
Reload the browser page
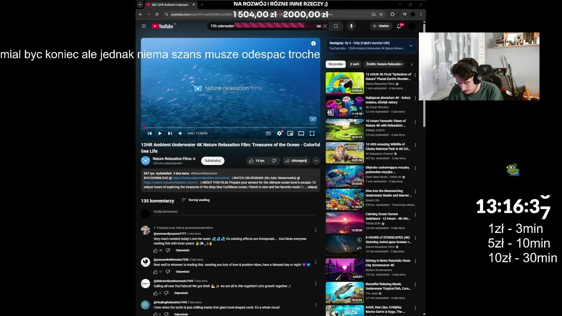[157, 14]
